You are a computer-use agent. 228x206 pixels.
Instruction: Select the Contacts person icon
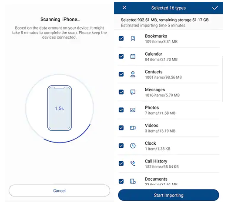133,74
